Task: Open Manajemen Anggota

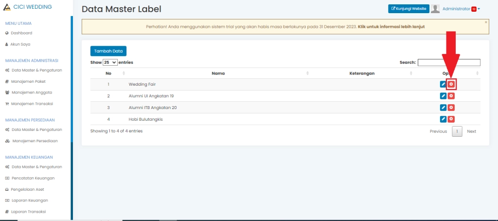Action: tap(29, 92)
